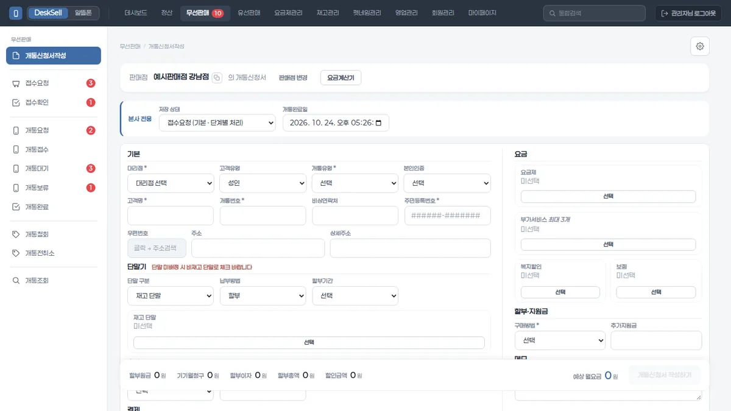Screen dimensions: 731x411
Task: Click 선택 button under 요금제
Action: (x=608, y=197)
